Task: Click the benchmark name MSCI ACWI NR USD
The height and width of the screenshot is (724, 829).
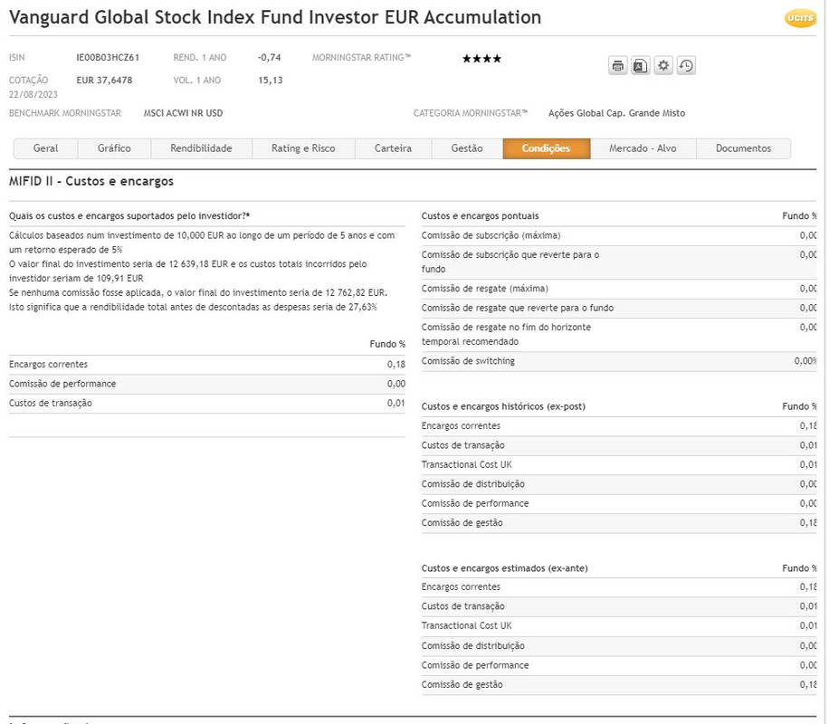Action: (184, 113)
